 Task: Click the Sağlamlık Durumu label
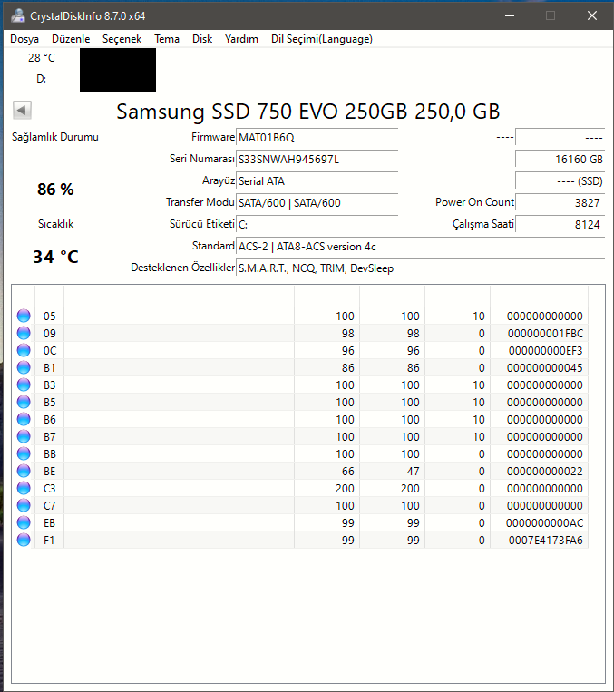pos(55,137)
